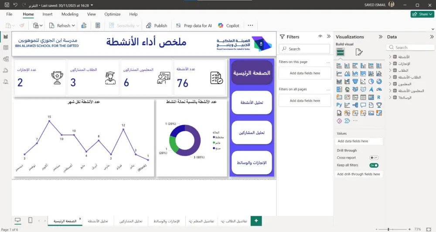This screenshot has height=232, width=436.
Task: Adjust the zoom slider handle
Action: tap(388, 229)
